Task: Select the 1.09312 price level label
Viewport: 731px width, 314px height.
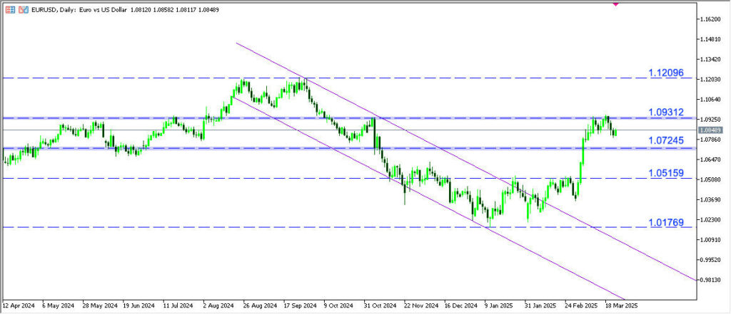Action: tap(666, 112)
